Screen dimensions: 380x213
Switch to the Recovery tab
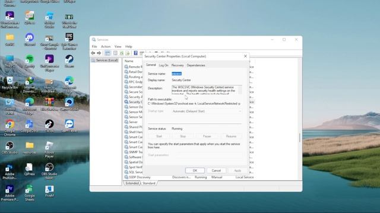(178, 65)
